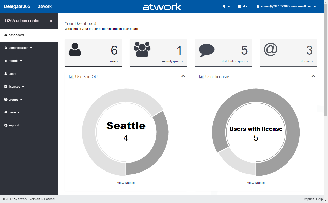The image size is (328, 203).
Task: Click the atwork text link in header
Action: pos(45,6)
